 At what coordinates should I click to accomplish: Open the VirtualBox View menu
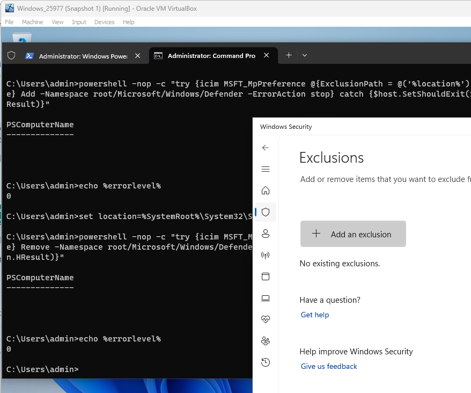tap(57, 22)
